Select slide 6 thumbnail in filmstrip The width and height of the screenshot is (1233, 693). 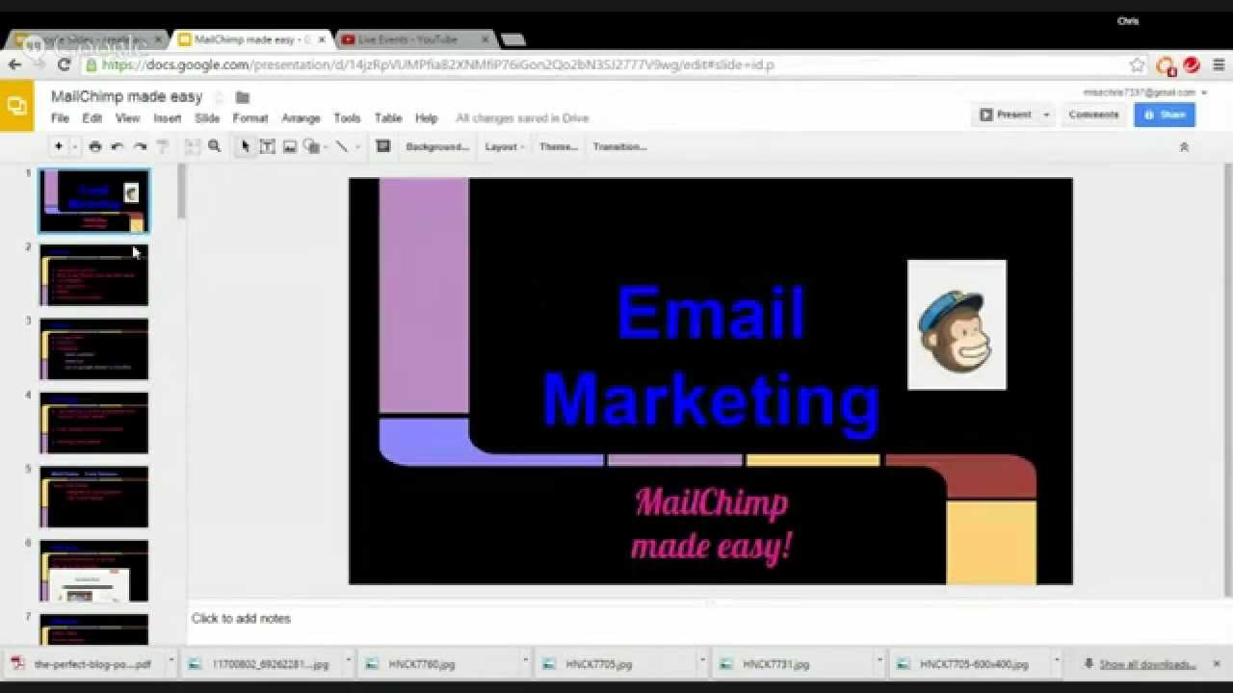click(94, 571)
